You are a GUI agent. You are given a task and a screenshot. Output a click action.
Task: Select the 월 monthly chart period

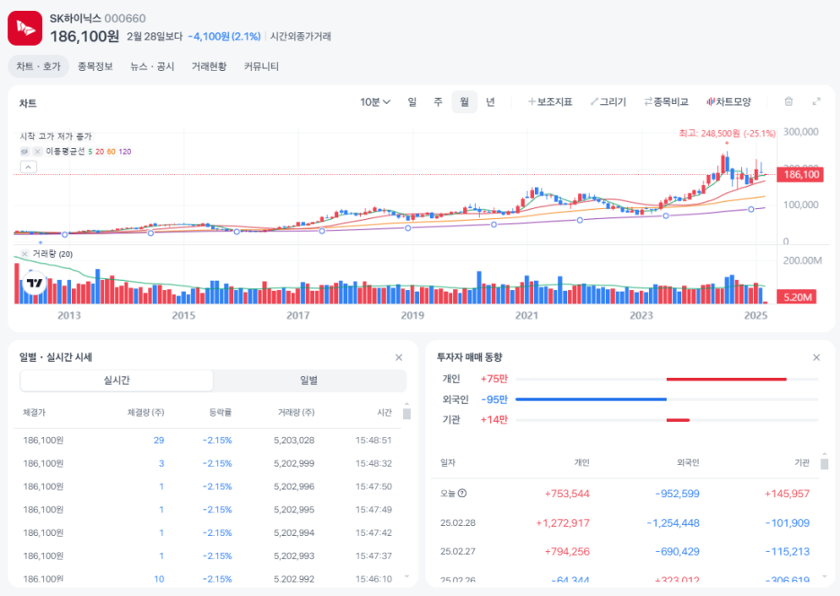[x=465, y=101]
